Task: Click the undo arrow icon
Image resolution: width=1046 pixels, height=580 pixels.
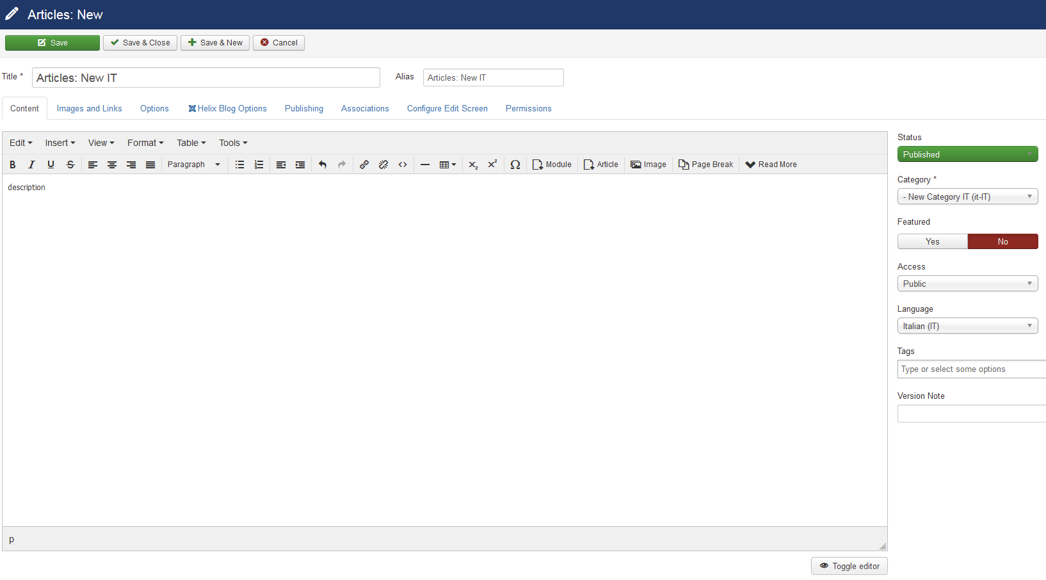Action: tap(323, 165)
